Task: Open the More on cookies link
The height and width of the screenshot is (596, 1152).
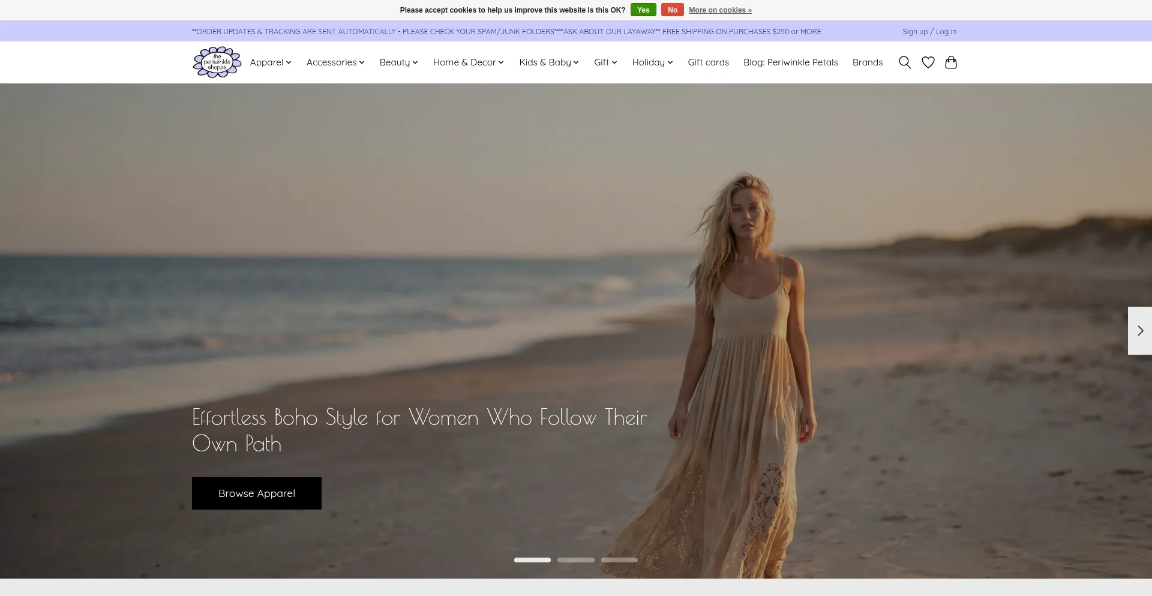Action: (x=720, y=10)
